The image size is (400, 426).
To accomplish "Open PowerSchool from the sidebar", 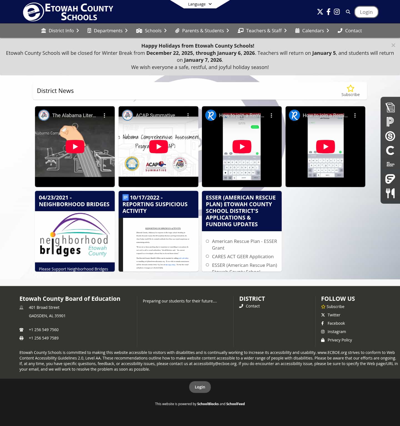I will tap(390, 122).
